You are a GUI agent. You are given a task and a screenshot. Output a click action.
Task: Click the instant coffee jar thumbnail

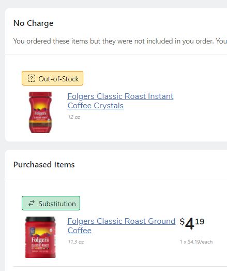[40, 112]
